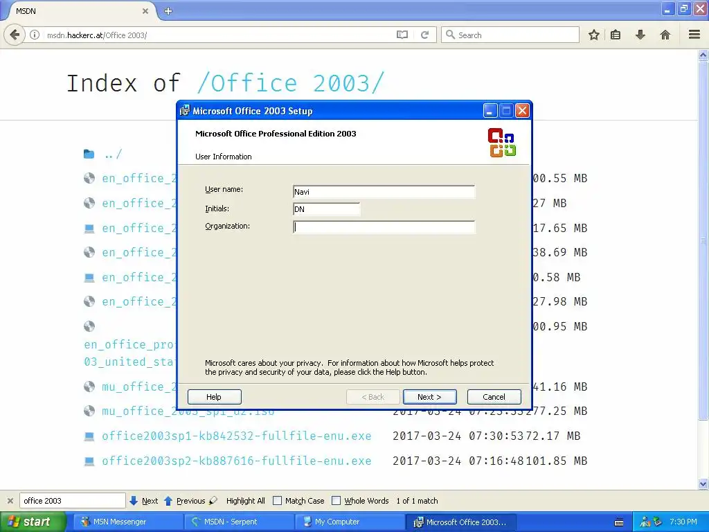This screenshot has width=709, height=532.
Task: Switch to MSDN - Serpent taskbar item
Action: click(x=239, y=522)
